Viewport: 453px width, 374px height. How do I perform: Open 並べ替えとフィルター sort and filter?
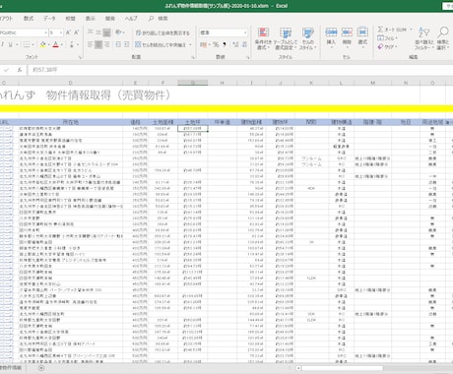[424, 38]
